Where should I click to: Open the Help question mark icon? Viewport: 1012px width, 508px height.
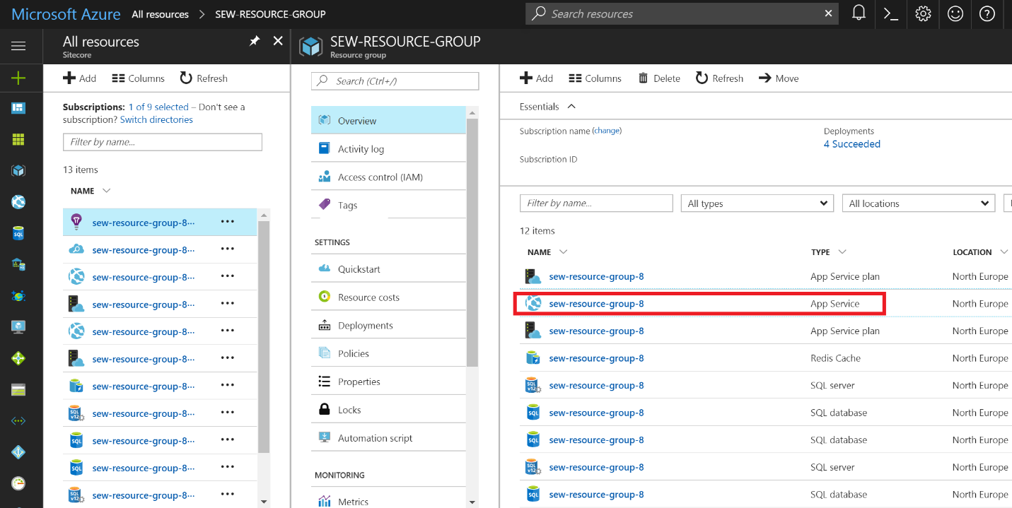(987, 13)
